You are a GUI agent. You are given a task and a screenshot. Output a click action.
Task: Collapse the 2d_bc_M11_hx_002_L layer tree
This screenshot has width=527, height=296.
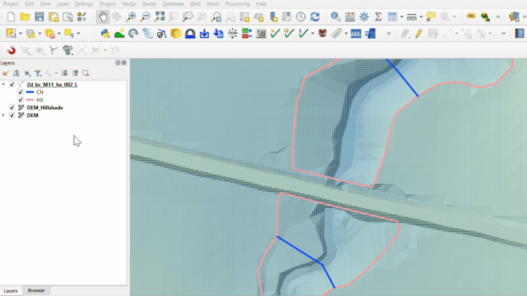click(x=4, y=85)
